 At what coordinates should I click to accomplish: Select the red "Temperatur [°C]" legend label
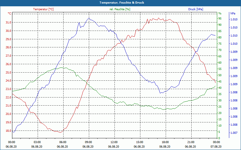(43, 9)
